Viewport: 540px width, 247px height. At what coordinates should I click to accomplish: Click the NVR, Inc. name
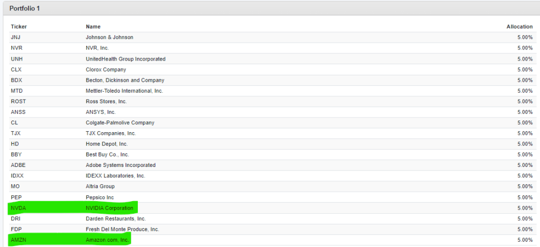point(97,48)
